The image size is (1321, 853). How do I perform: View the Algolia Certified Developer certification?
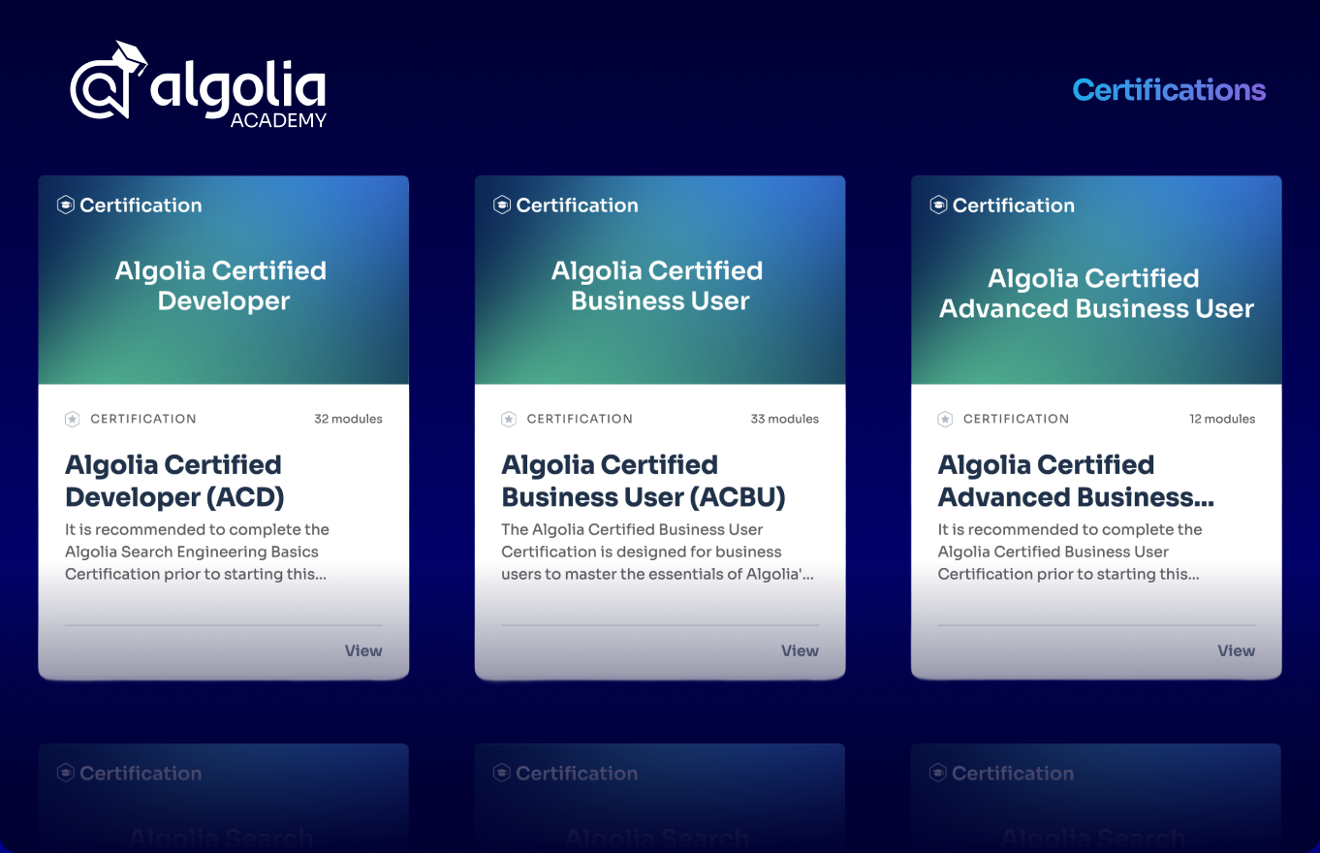363,650
